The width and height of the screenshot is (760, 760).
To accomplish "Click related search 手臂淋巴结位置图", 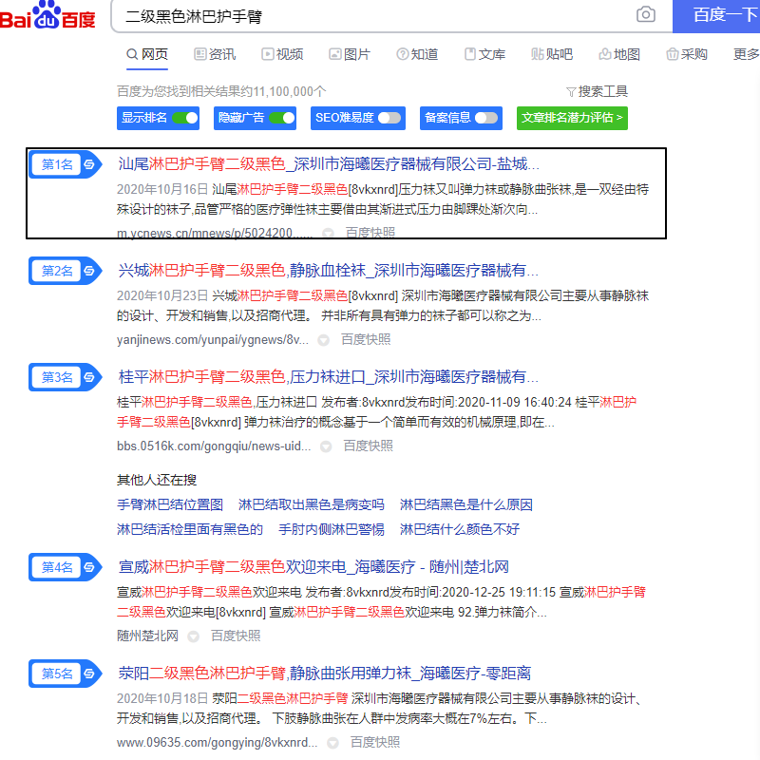I will click(x=170, y=504).
